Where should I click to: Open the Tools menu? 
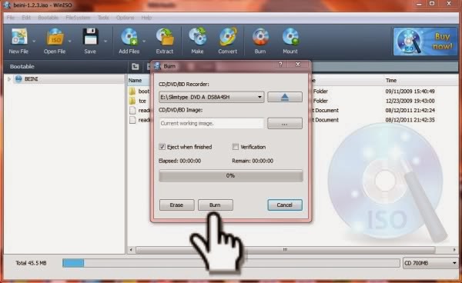pos(103,18)
